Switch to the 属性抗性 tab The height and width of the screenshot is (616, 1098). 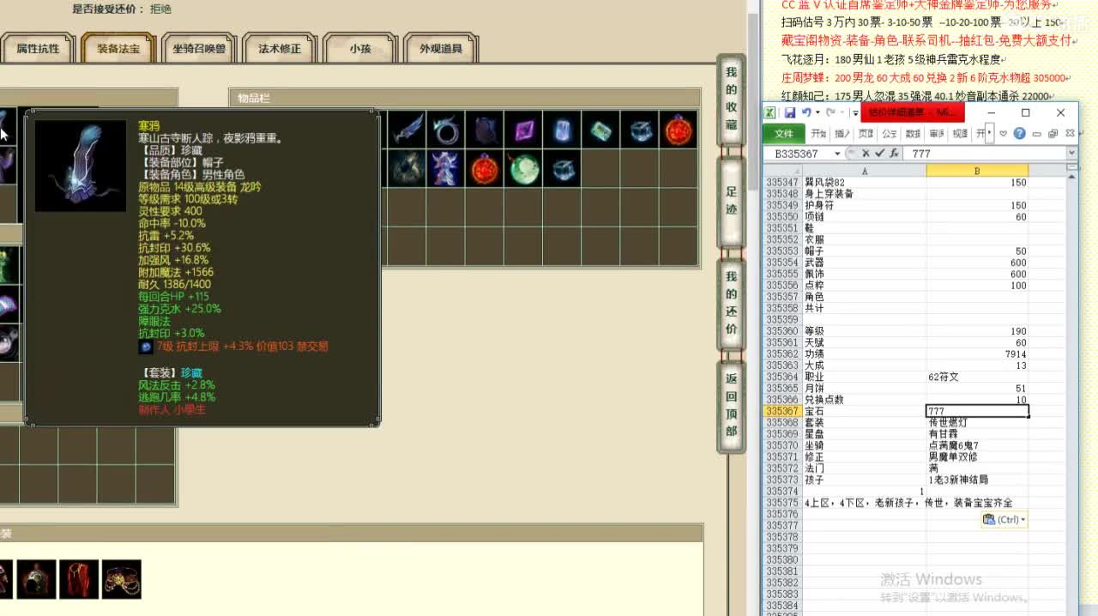click(x=38, y=49)
